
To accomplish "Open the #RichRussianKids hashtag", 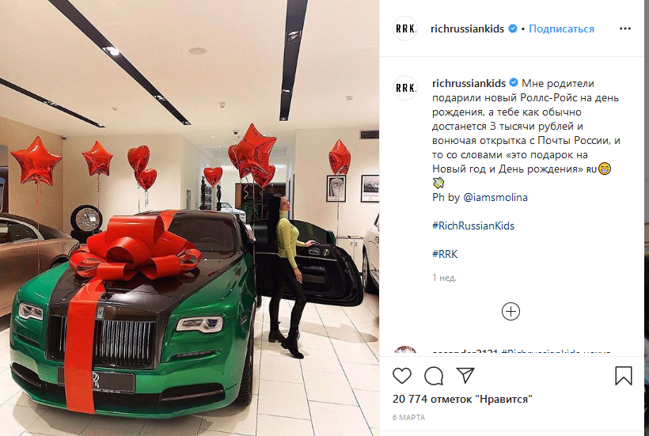I will tap(473, 226).
